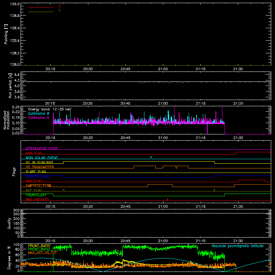
Task: Select the Collimator 9 legend entry
Action: 38,118
